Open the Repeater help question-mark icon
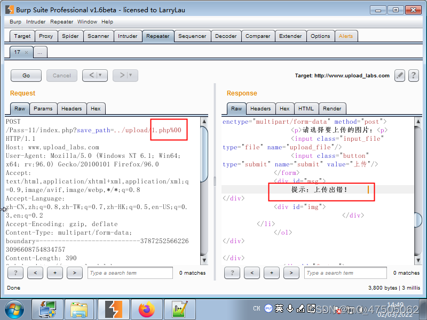427x320 pixels. [413, 75]
